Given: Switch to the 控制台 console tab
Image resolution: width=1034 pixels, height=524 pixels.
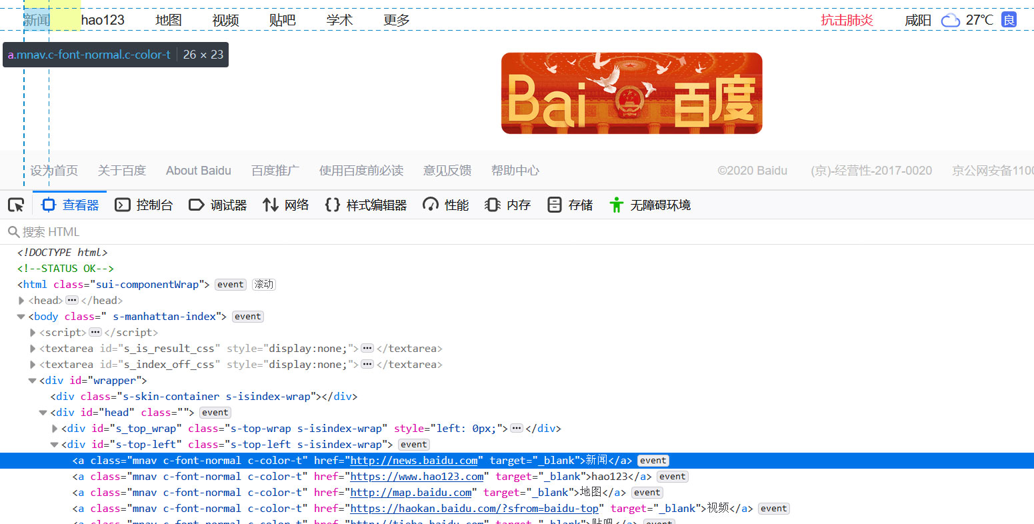Looking at the screenshot, I should (144, 205).
